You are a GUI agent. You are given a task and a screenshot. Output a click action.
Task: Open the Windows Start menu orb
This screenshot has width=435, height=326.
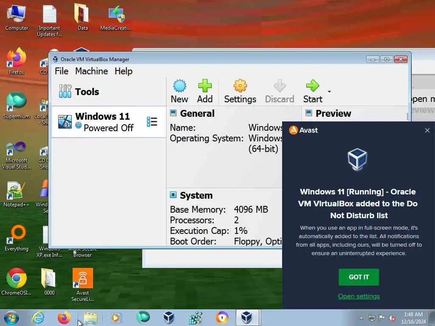pos(11,318)
